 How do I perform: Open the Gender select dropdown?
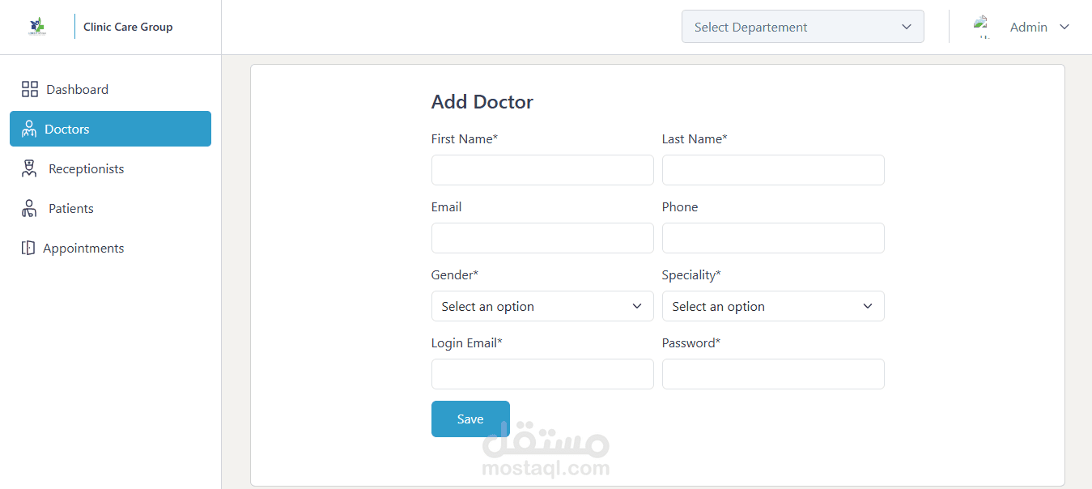[542, 306]
